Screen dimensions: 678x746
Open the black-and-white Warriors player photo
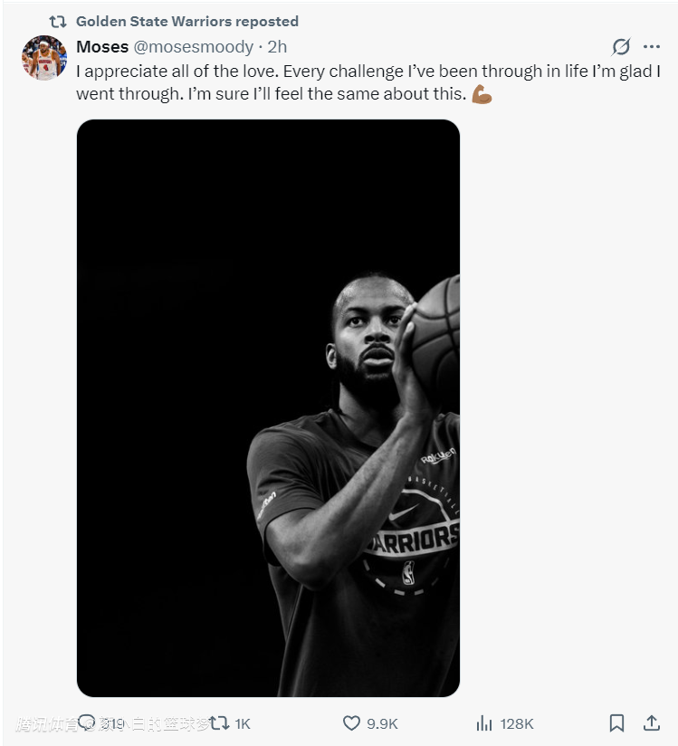[268, 407]
